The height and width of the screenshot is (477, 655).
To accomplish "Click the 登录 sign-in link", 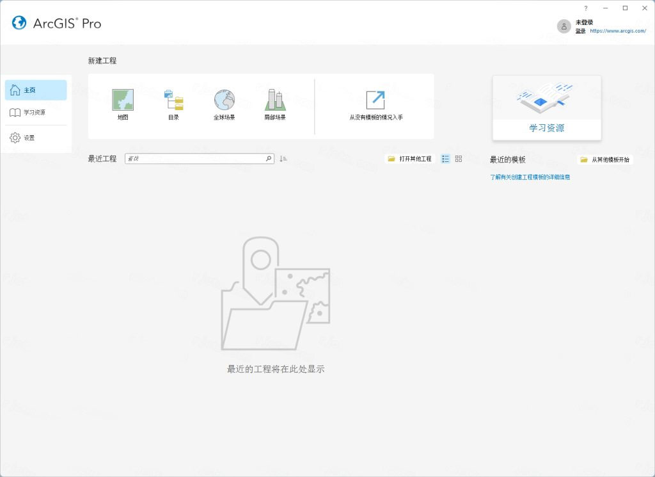I will pos(580,30).
